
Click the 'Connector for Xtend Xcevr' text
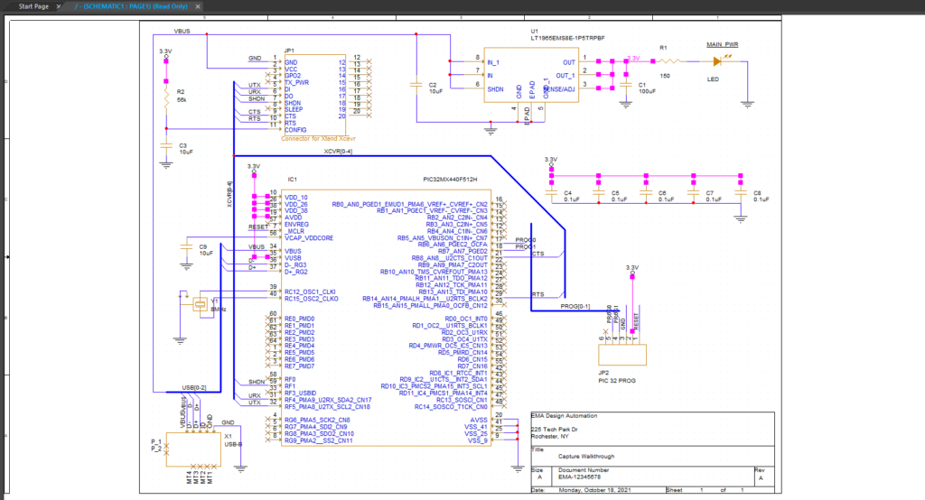click(318, 139)
